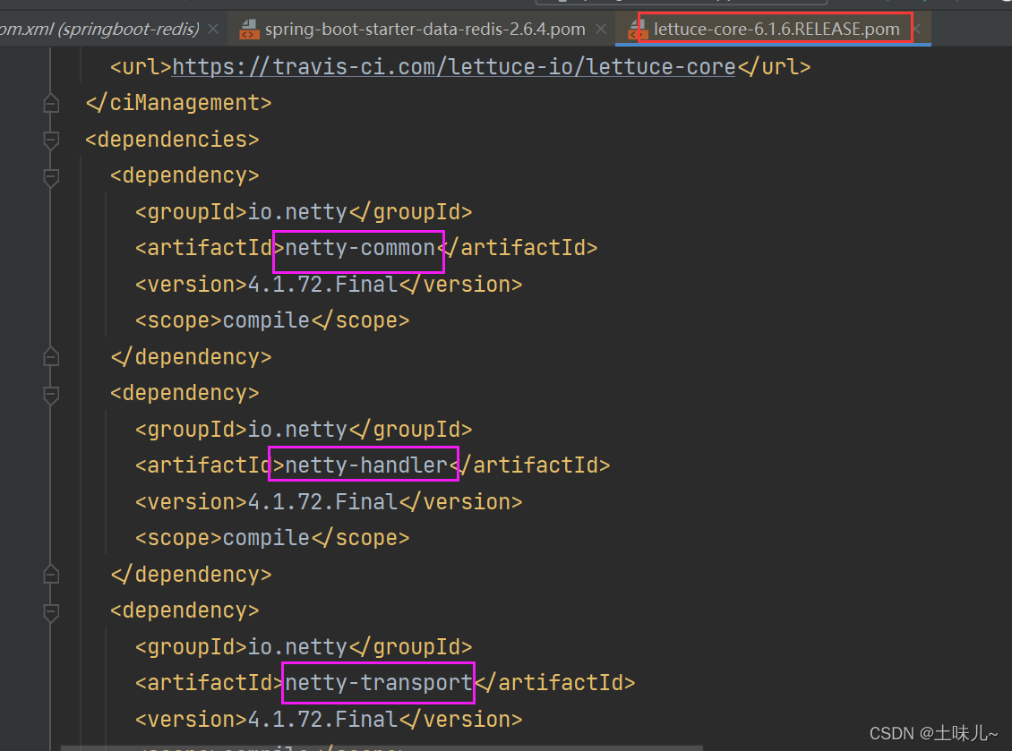This screenshot has height=751, width=1012.
Task: Click the fold marker beside </ciManagement>
Action: pos(51,103)
